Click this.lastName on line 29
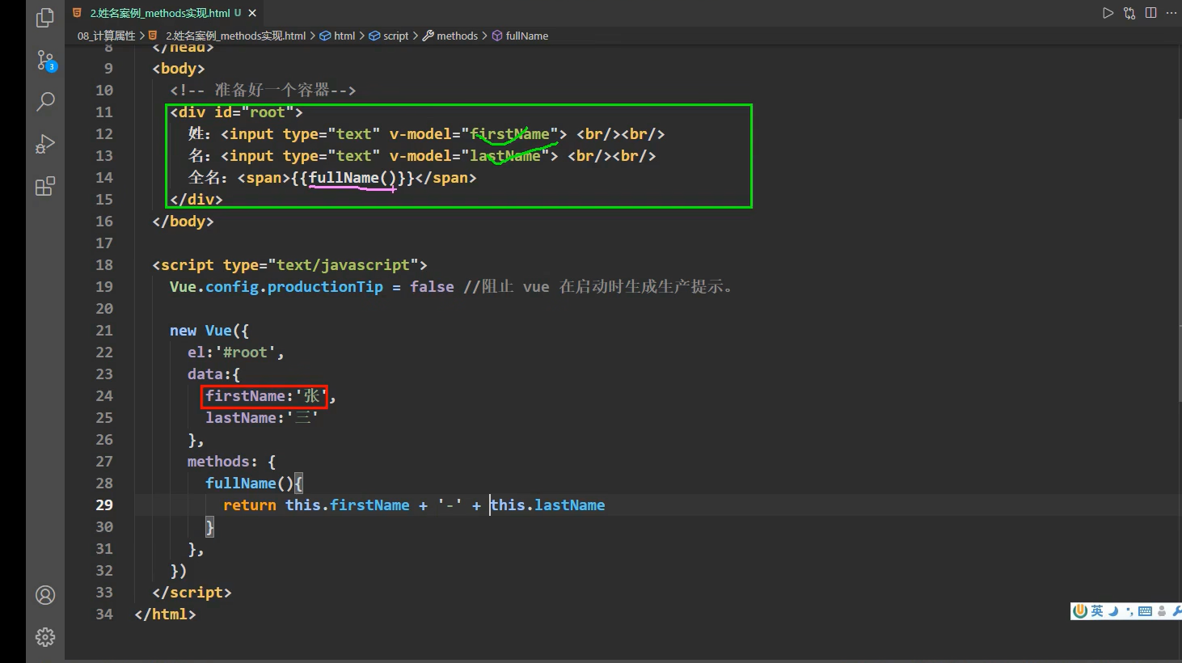 point(547,505)
